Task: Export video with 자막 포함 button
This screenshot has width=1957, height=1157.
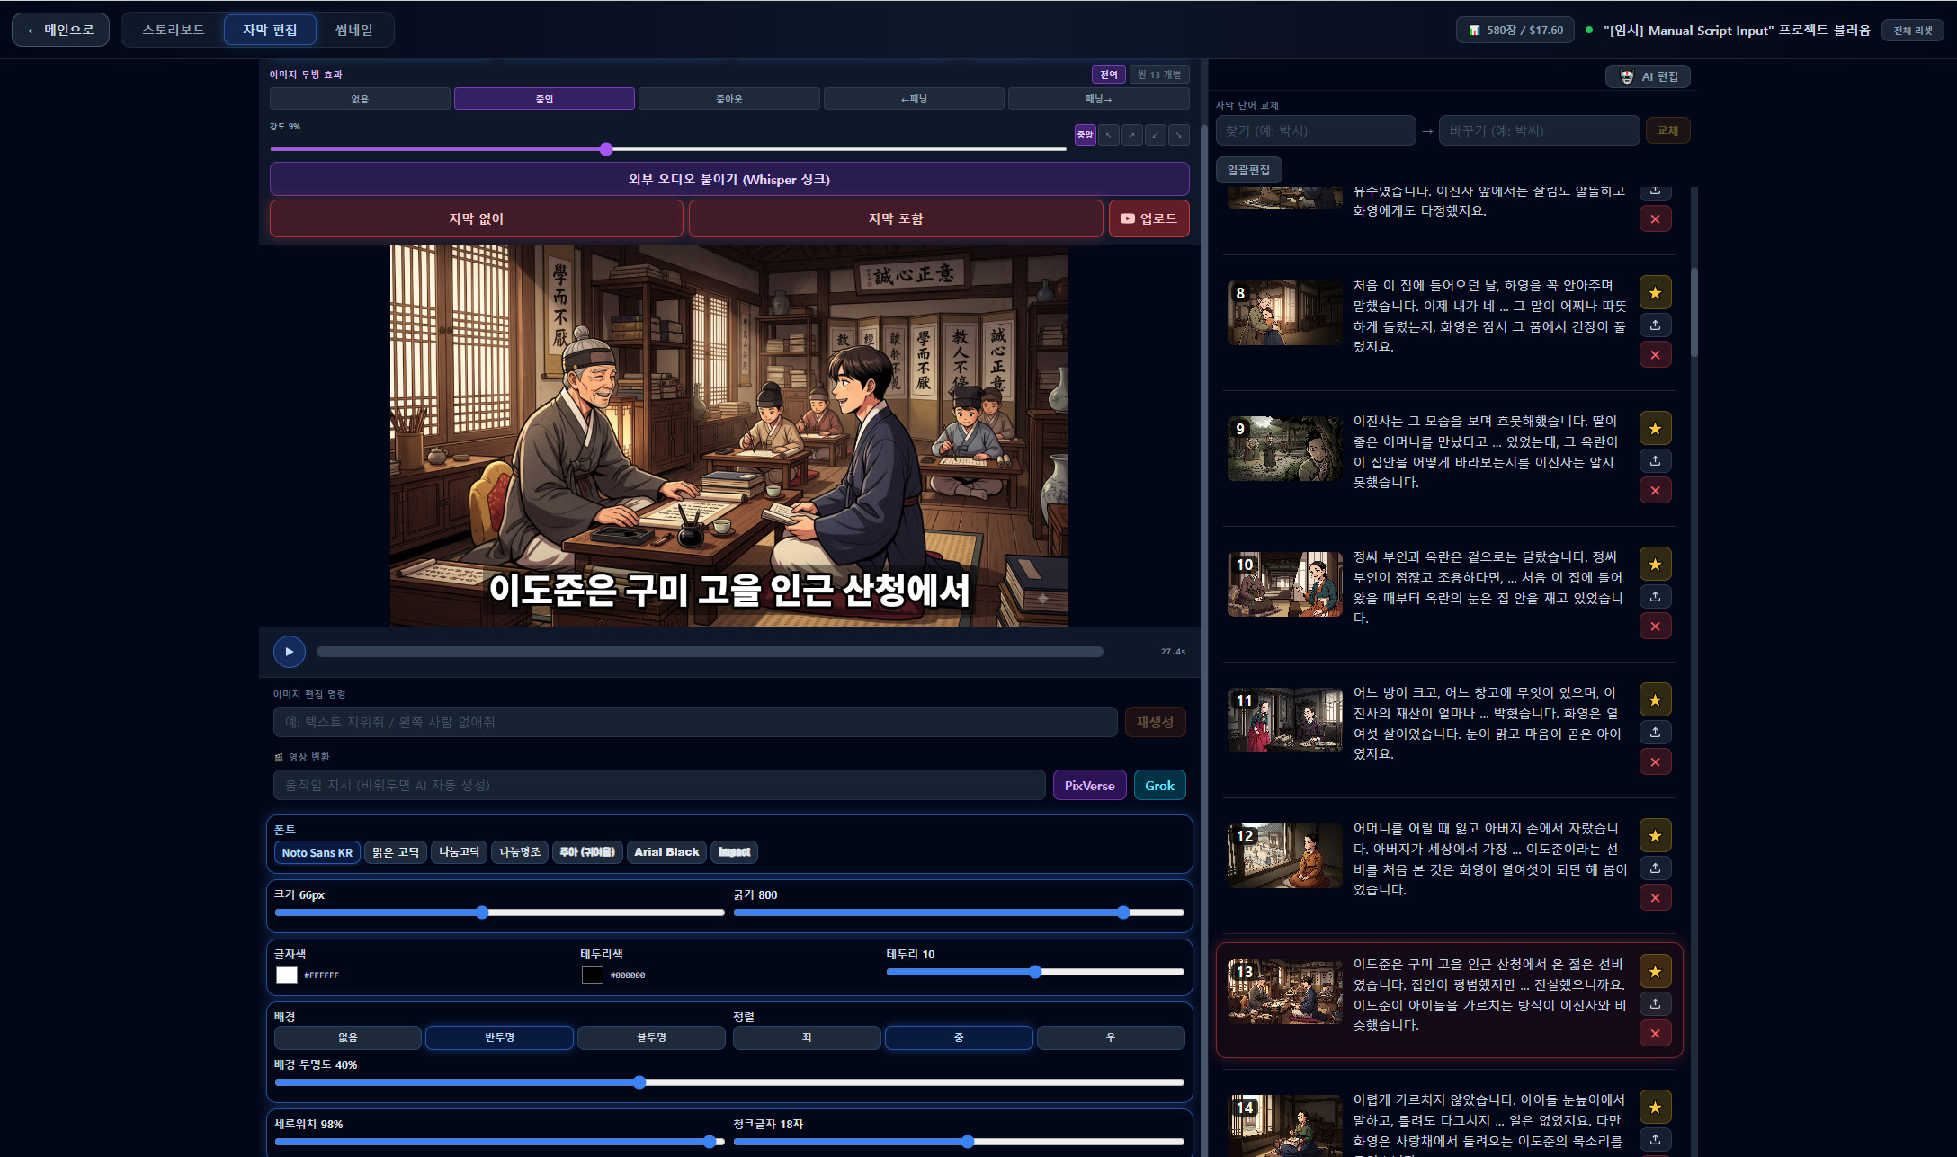Action: click(896, 218)
